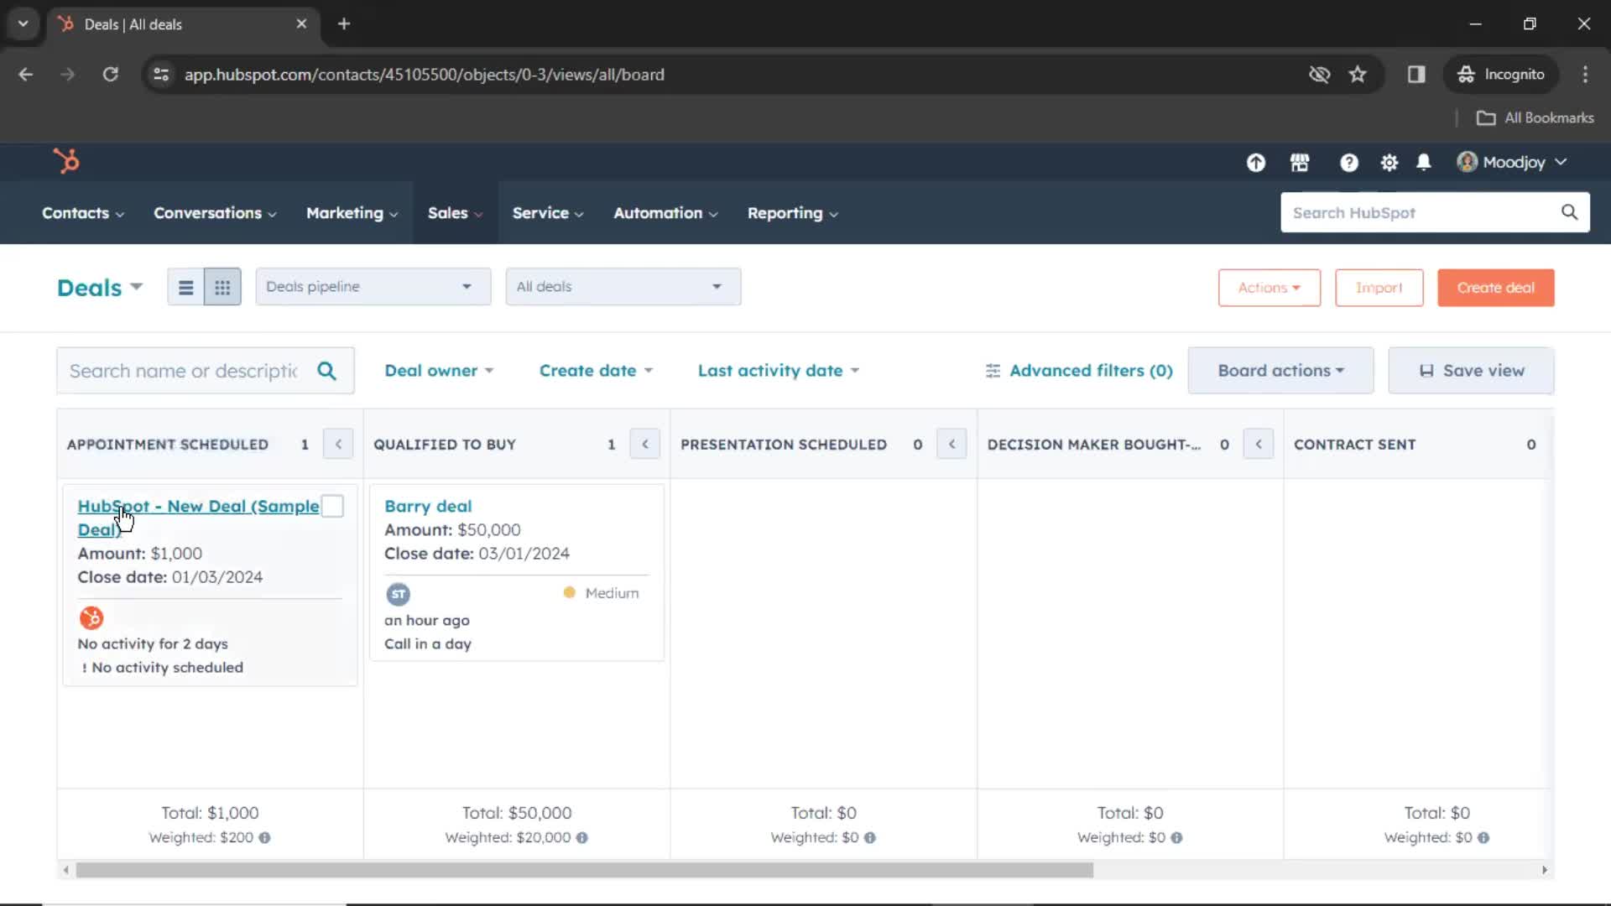Open the Reporting menu

(x=793, y=213)
